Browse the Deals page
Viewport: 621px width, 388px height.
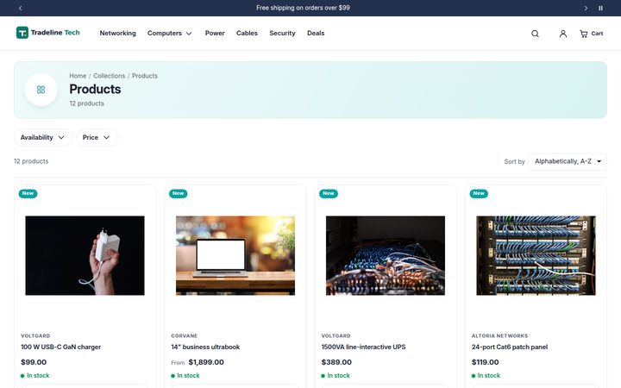(316, 34)
